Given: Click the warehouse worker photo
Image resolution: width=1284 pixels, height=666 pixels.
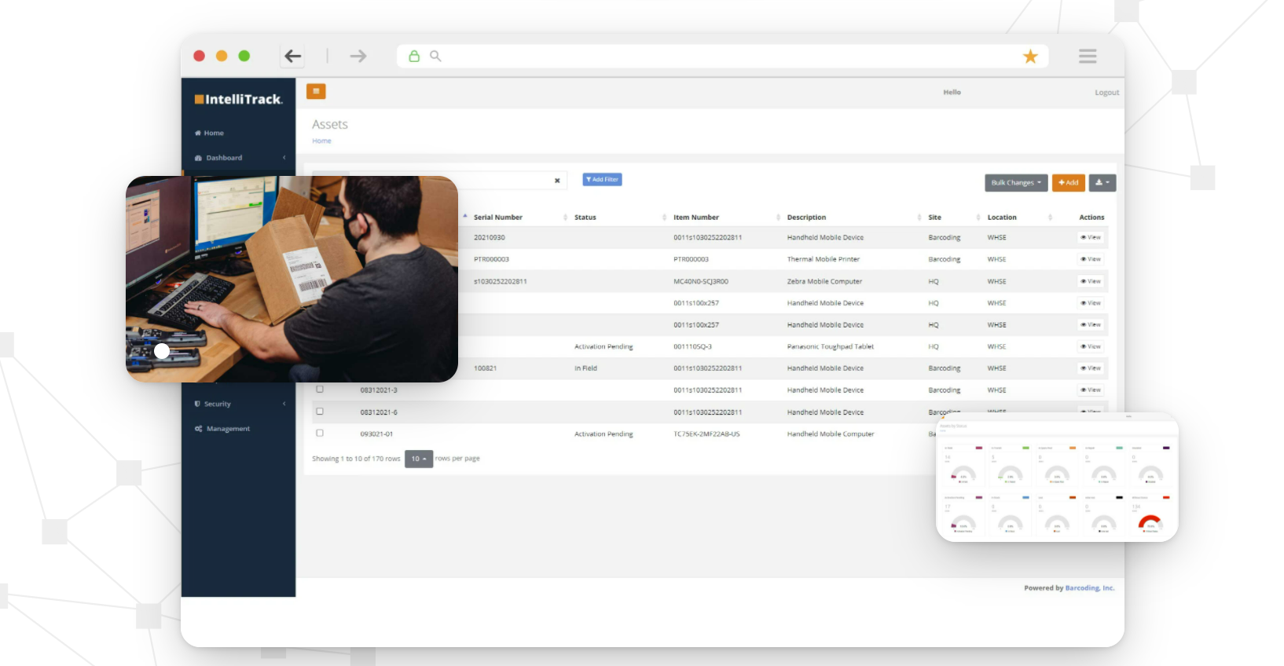Looking at the screenshot, I should click(x=292, y=279).
